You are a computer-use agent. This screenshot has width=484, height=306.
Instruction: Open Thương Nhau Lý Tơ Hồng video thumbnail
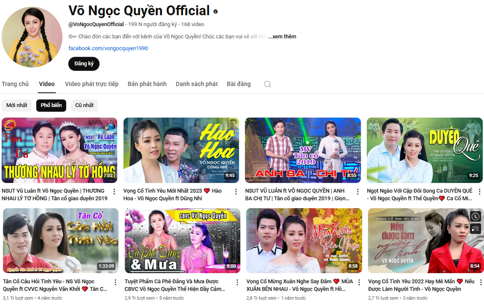[x=60, y=150]
